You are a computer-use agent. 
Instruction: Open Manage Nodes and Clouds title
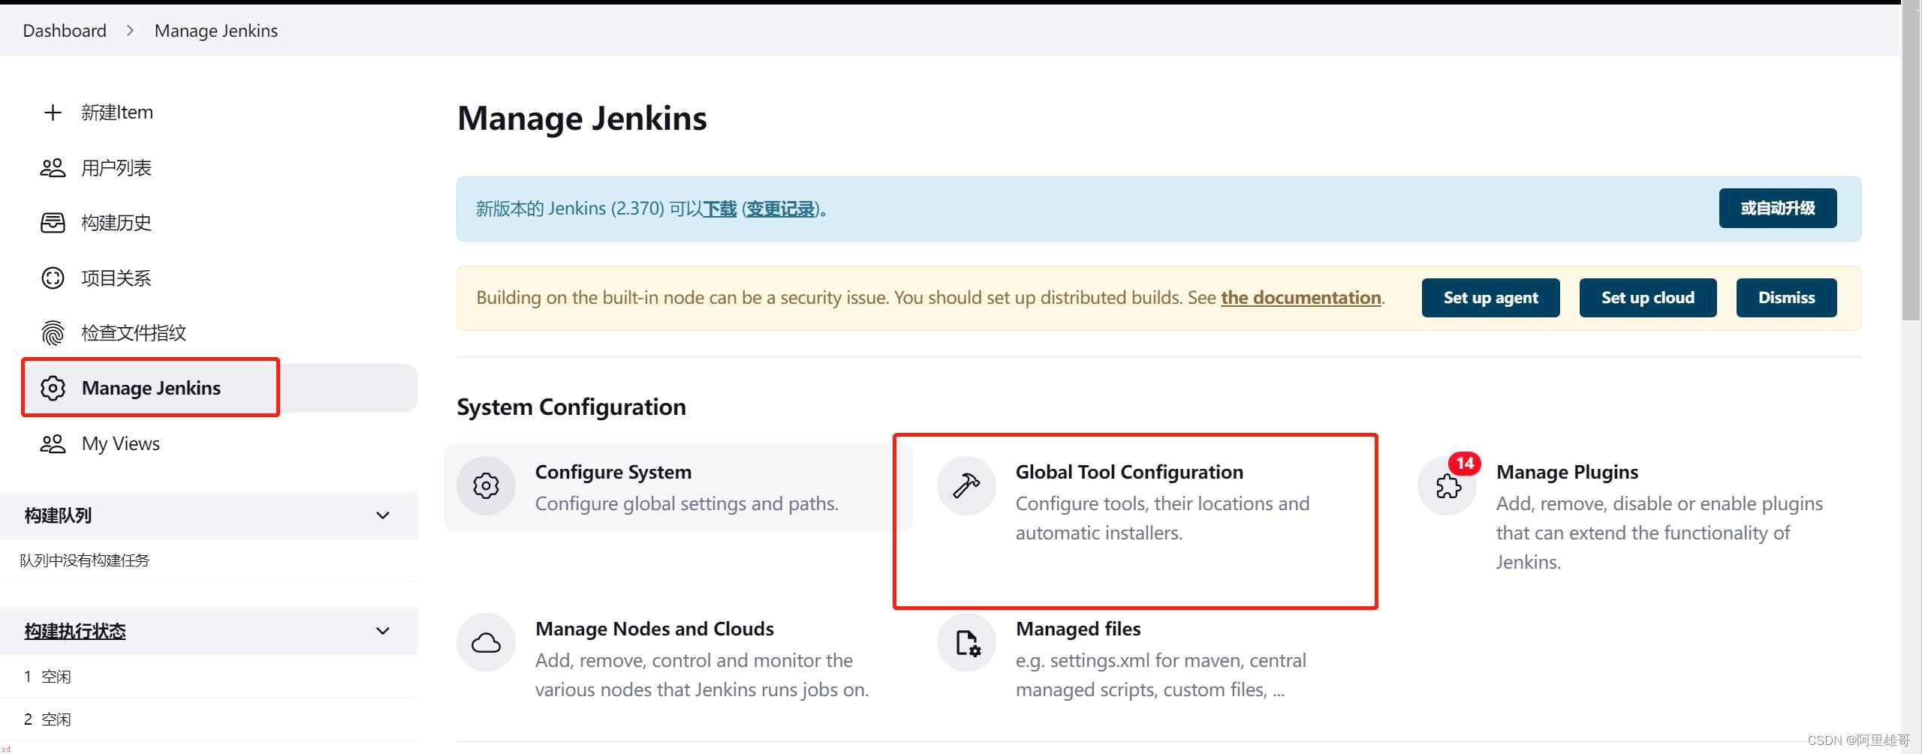pos(655,629)
